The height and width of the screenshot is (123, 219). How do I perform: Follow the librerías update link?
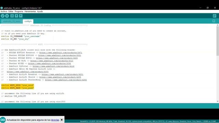point(55,120)
